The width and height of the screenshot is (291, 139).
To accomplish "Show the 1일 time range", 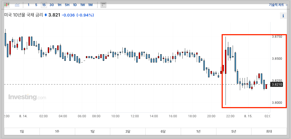I will (22, 131).
